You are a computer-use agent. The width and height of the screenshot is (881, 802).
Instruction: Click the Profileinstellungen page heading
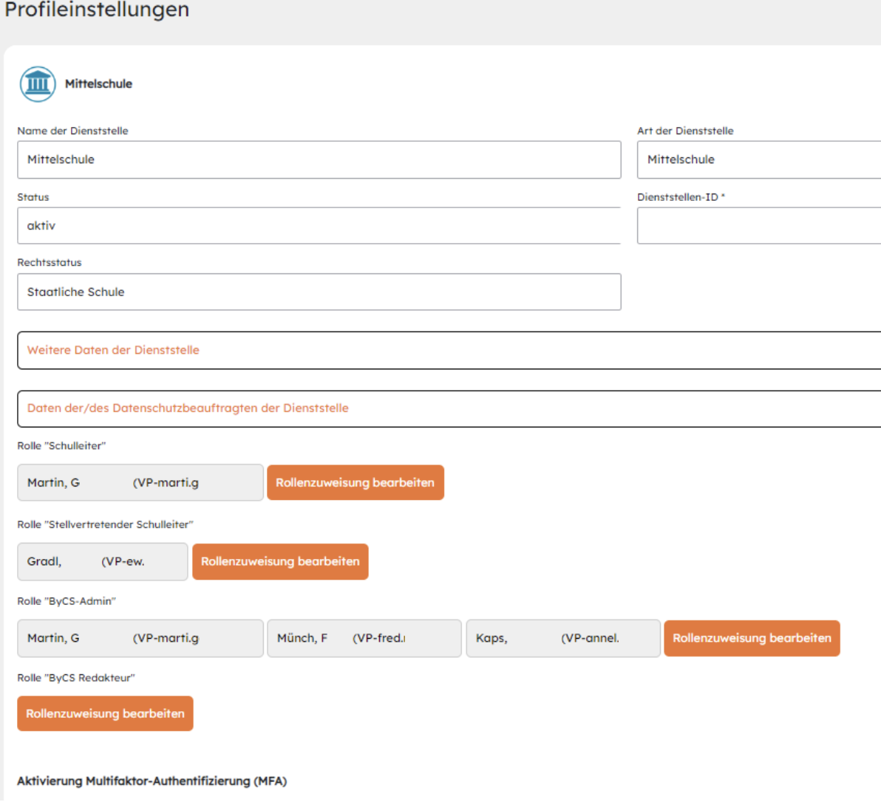tap(97, 10)
